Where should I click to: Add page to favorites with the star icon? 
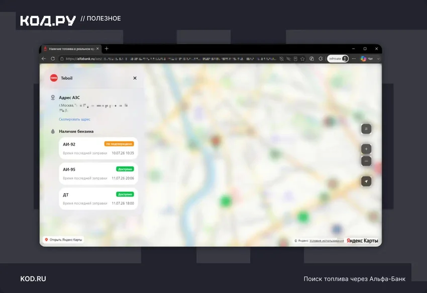pyautogui.click(x=302, y=59)
